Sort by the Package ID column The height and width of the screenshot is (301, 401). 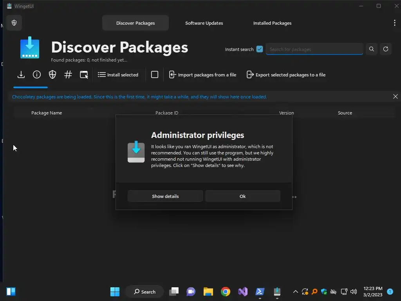click(167, 113)
